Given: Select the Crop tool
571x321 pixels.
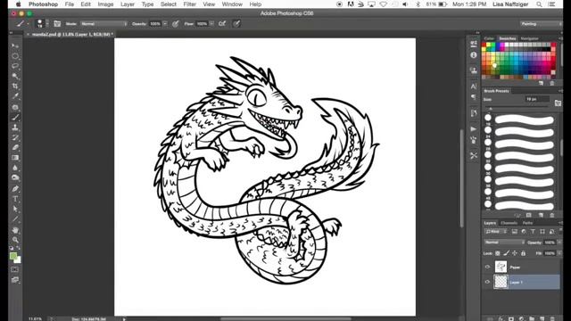Looking at the screenshot, I should (x=15, y=86).
